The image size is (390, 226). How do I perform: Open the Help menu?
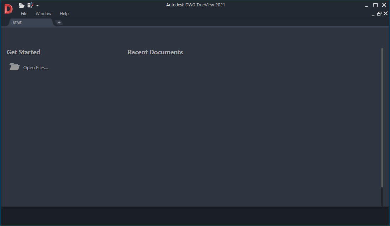point(64,14)
